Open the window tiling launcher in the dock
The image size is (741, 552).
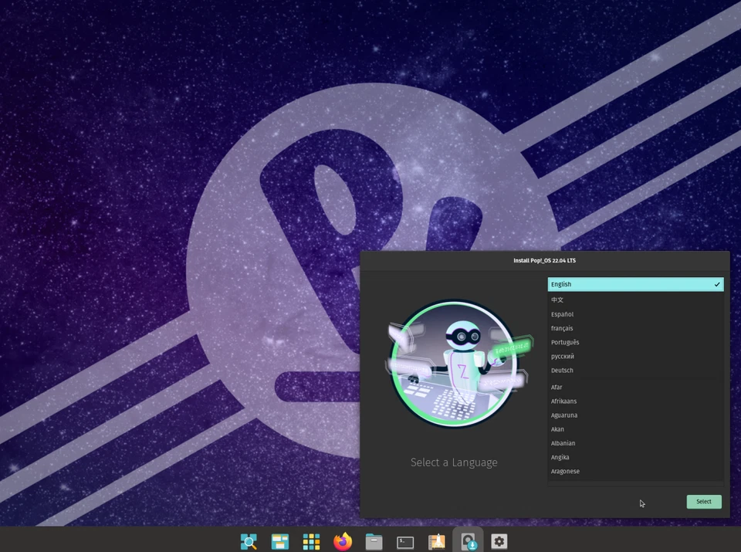point(279,541)
